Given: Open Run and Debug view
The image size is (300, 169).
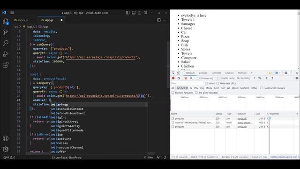Looking at the screenshot, I should (6, 54).
